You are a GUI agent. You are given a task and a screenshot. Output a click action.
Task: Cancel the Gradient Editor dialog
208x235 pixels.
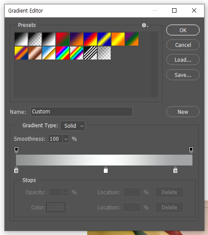(183, 45)
